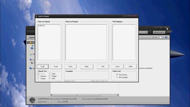Click the Explorer Back navigation arrow
The image size is (190, 107).
29,32
